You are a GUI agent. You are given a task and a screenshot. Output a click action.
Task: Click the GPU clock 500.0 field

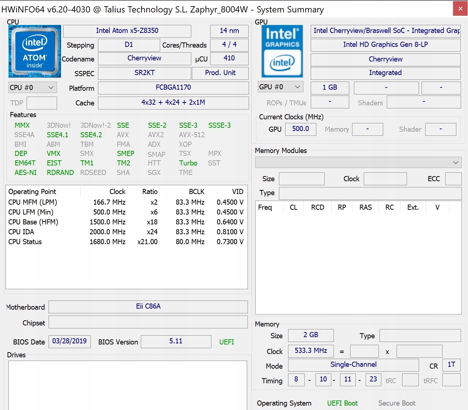coord(300,129)
